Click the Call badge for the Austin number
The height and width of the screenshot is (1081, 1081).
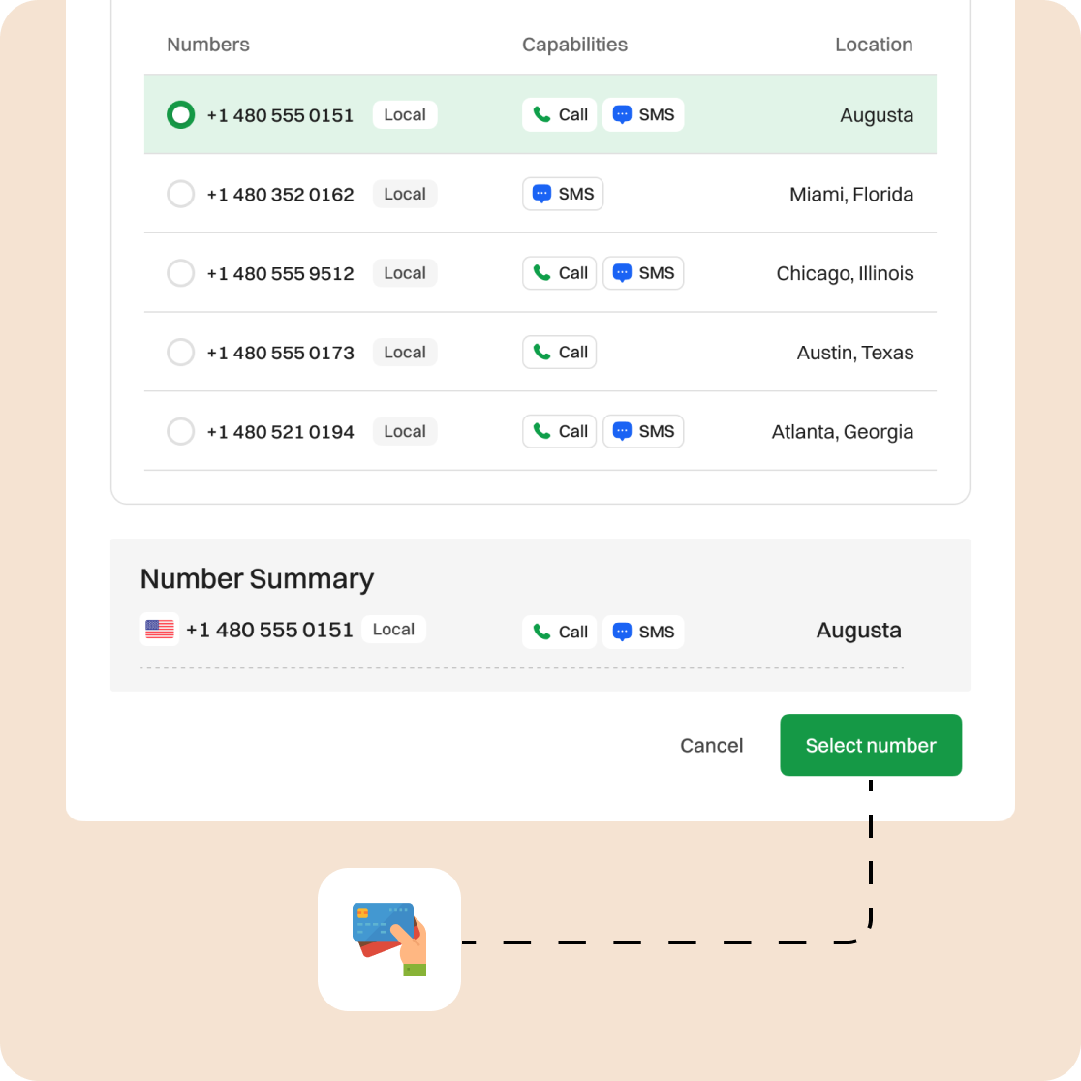tap(560, 353)
